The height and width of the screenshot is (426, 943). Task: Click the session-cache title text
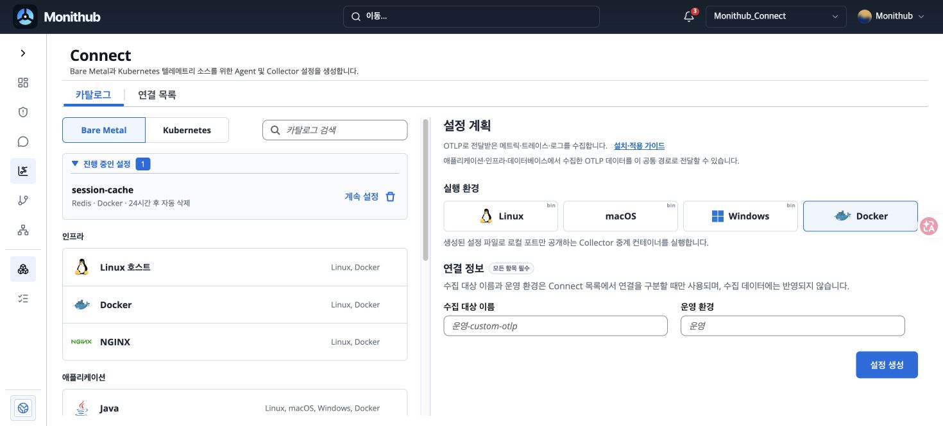(x=103, y=190)
